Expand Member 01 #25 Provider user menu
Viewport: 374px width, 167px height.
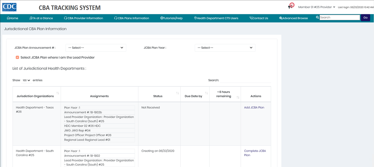[316, 7]
